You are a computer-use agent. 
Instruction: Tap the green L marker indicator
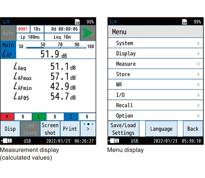coord(39,116)
